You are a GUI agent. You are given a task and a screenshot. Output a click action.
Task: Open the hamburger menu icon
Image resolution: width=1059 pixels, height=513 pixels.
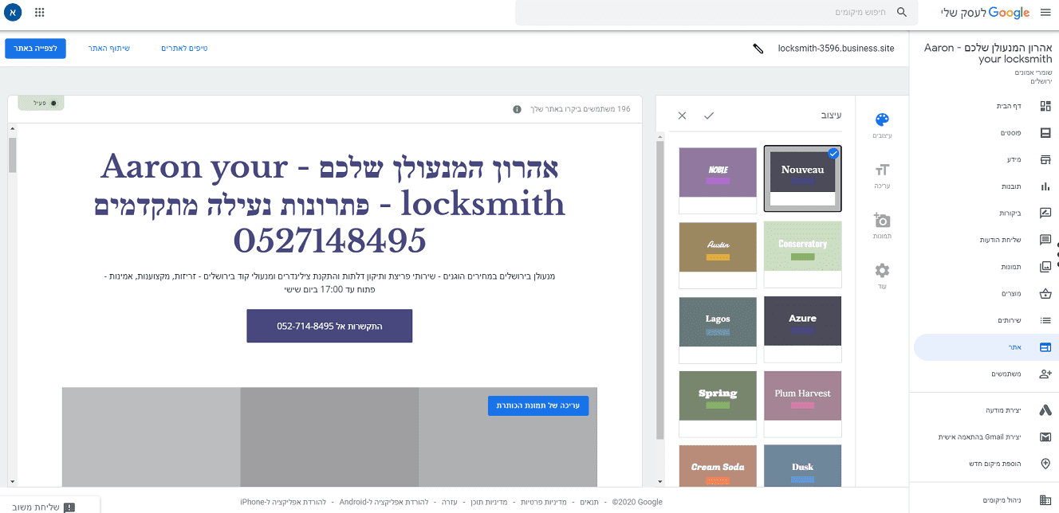pos(1046,12)
